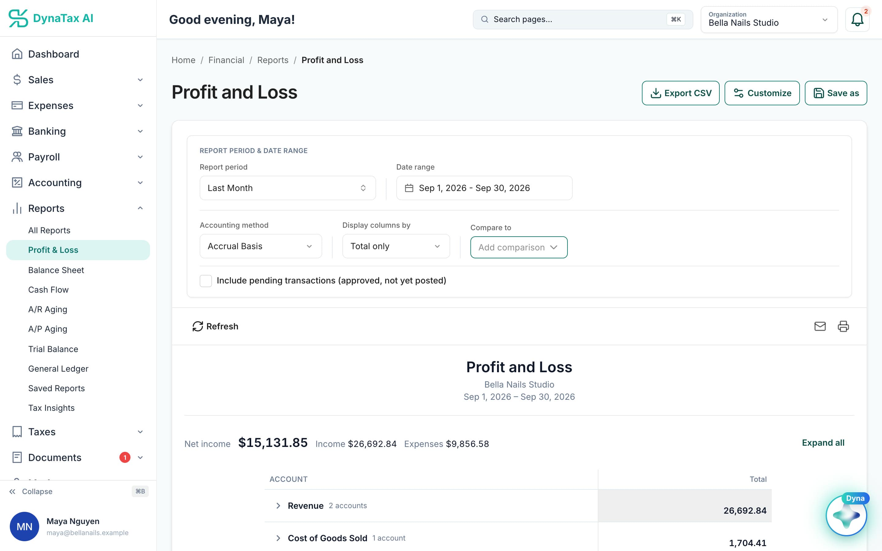The width and height of the screenshot is (882, 551).
Task: Open Tax Insights in sidebar
Action: point(51,408)
